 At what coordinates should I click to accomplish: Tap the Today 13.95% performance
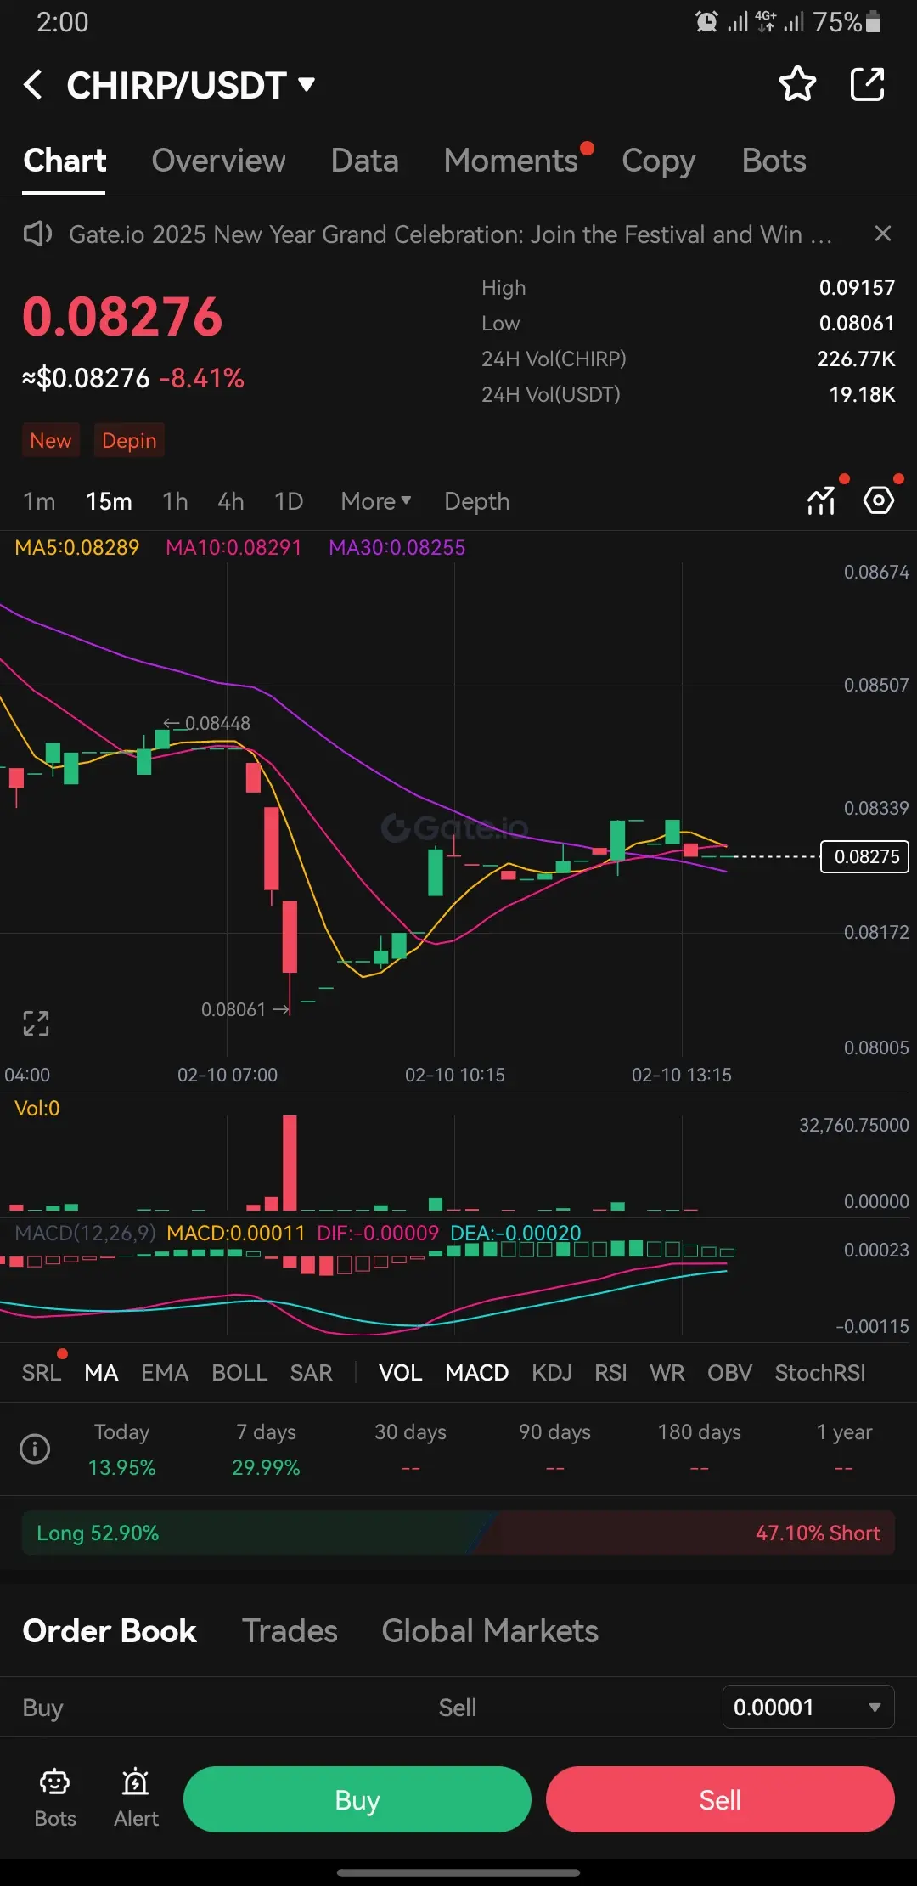[121, 1449]
